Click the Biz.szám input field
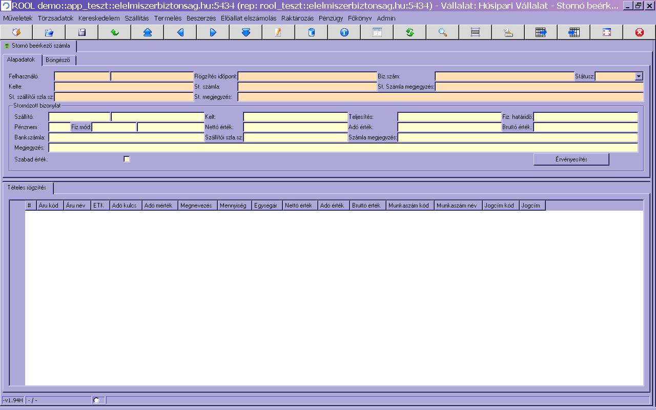Viewport: 656px width, 410px height. pyautogui.click(x=504, y=76)
